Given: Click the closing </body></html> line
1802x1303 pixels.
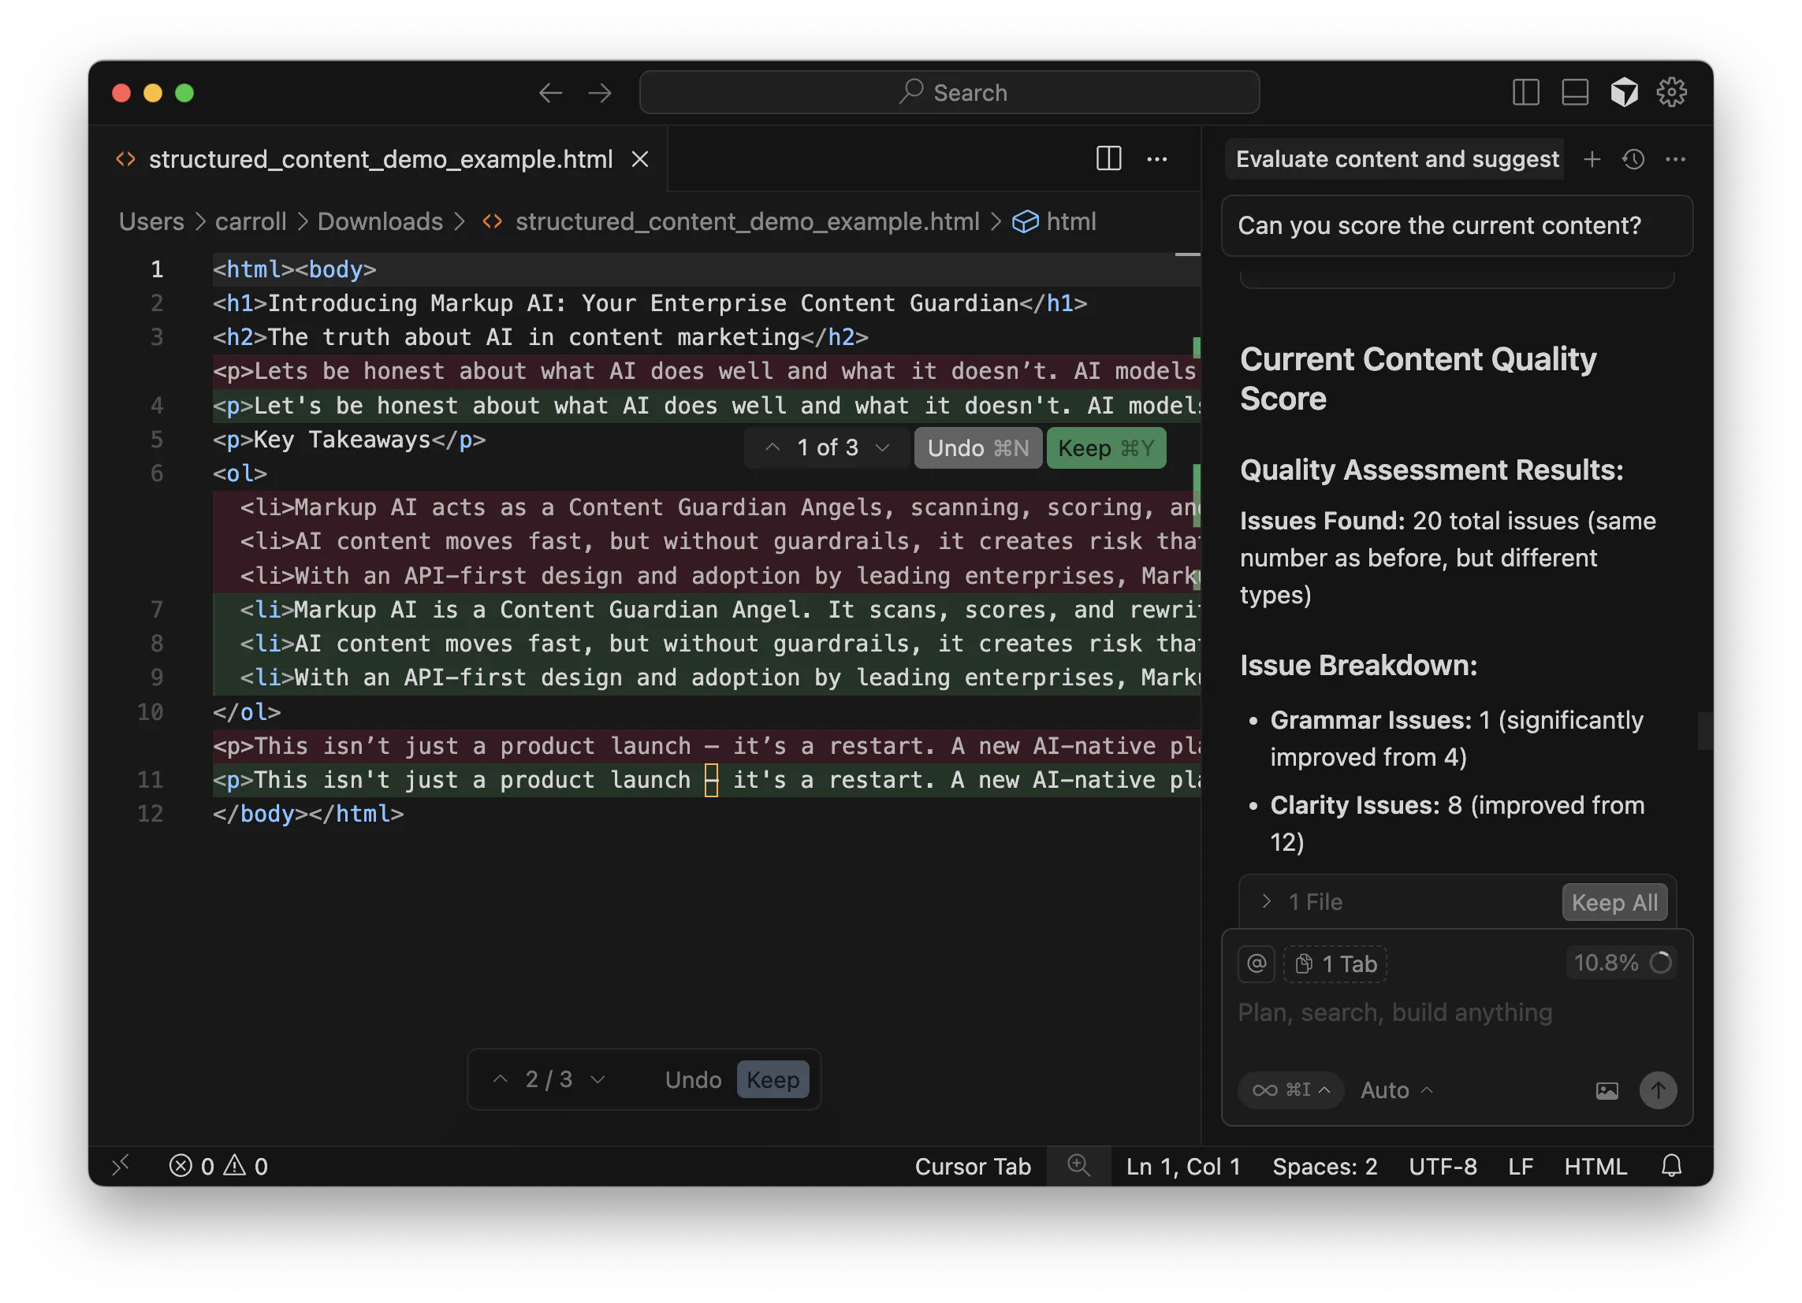Looking at the screenshot, I should click(x=307, y=814).
